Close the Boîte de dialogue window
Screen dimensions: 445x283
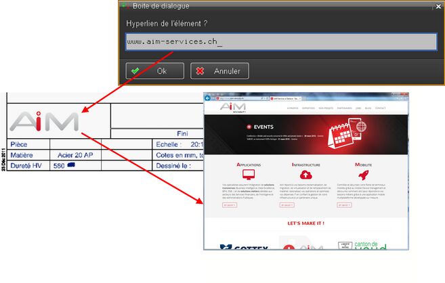tap(438, 6)
